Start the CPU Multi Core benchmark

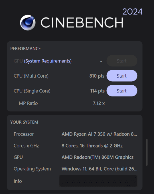(x=122, y=76)
